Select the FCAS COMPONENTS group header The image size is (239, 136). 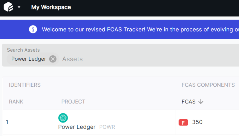point(208,85)
